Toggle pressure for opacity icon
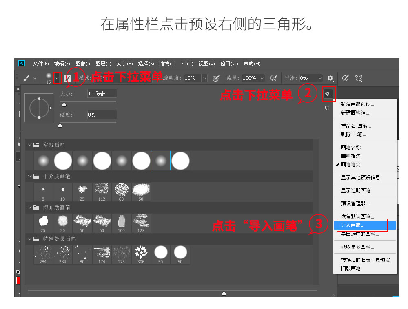408x309 pixels. pos(216,78)
